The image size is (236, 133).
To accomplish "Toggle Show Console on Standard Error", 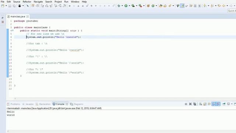I will (x=218, y=104).
